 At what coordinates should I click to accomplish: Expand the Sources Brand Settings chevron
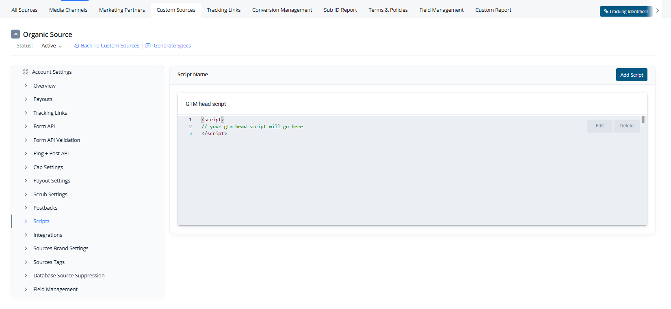pos(26,248)
